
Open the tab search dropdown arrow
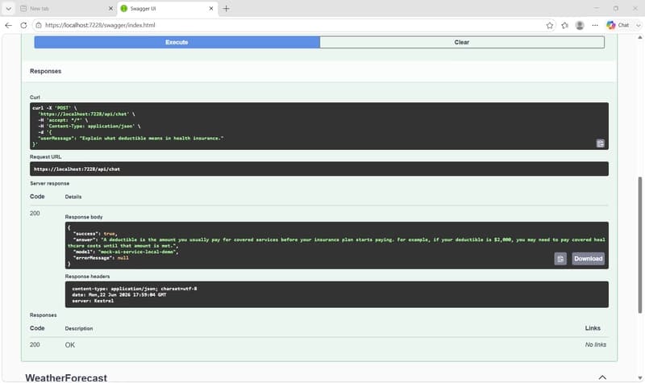pyautogui.click(x=8, y=8)
